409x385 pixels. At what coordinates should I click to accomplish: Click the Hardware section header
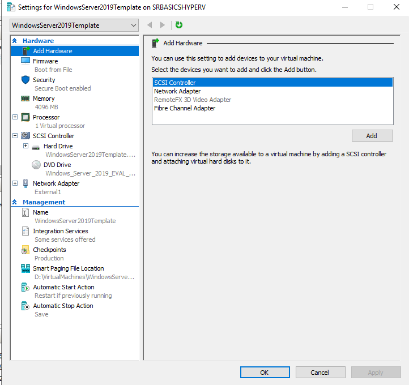[x=38, y=41]
